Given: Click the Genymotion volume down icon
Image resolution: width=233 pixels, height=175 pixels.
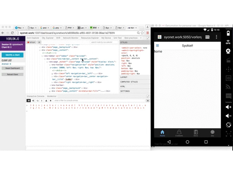Looking at the screenshot, I should 228,116.
